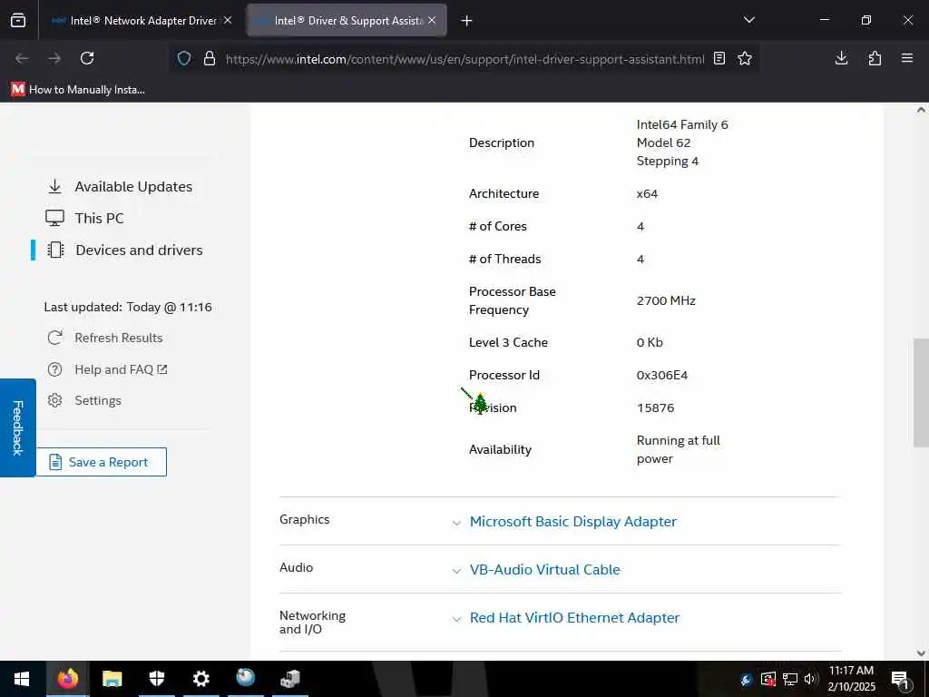Expand the Audio section chevron

pos(456,571)
